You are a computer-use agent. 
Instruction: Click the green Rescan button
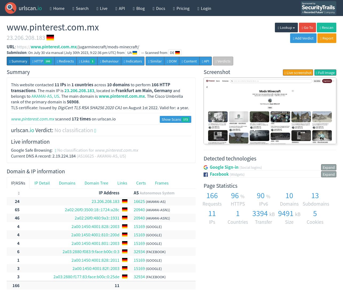(x=326, y=28)
